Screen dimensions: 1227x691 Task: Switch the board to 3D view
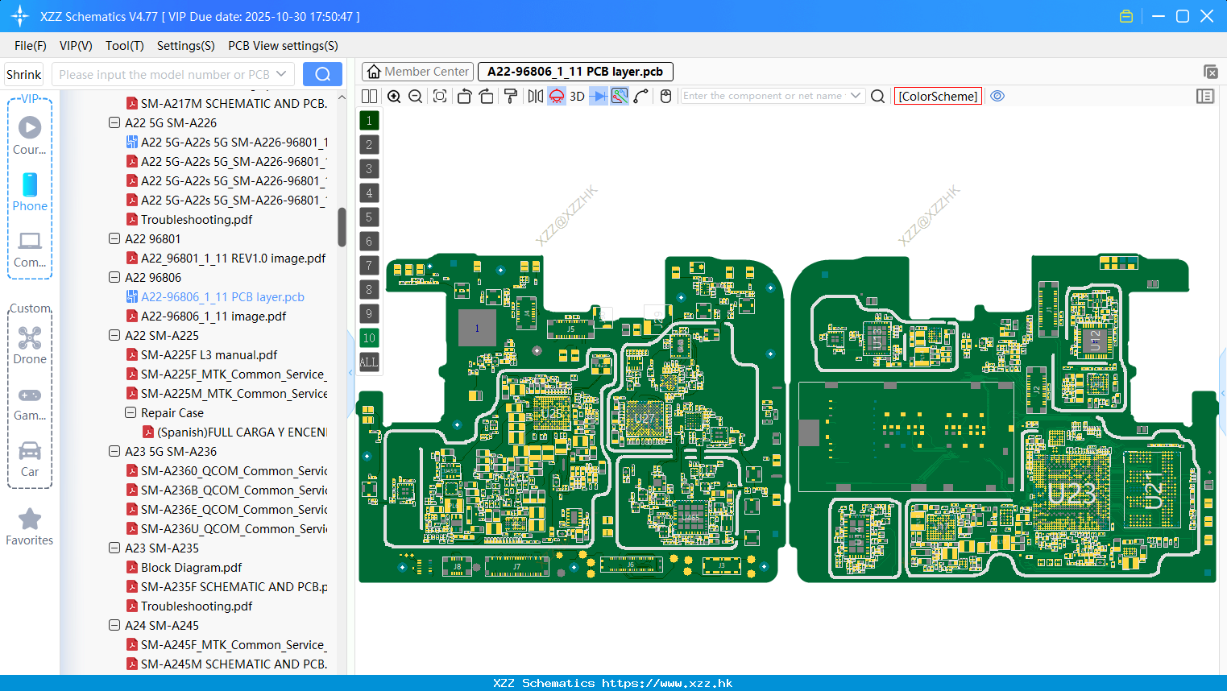pos(576,96)
